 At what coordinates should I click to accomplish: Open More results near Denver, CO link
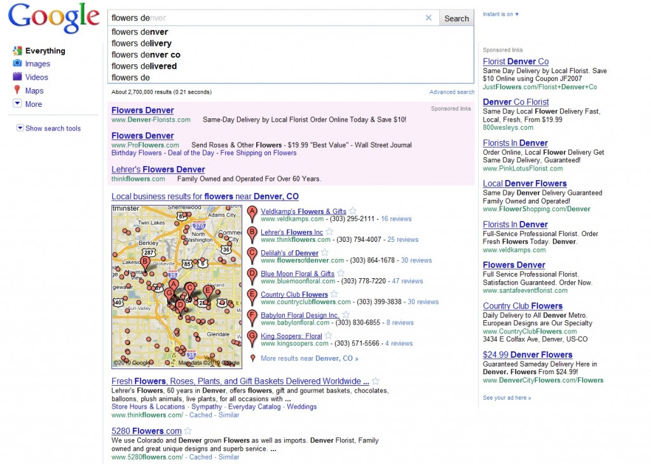(310, 358)
